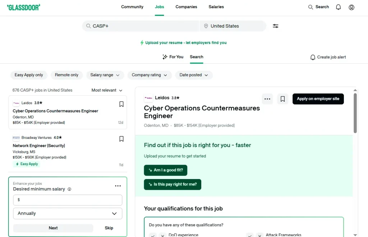Screen dimensions: 368x237
Task: Open the notifications bell icon
Action: (338, 7)
